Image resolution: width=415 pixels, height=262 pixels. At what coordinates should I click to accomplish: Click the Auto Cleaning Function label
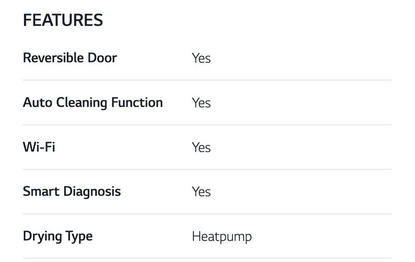coord(93,103)
